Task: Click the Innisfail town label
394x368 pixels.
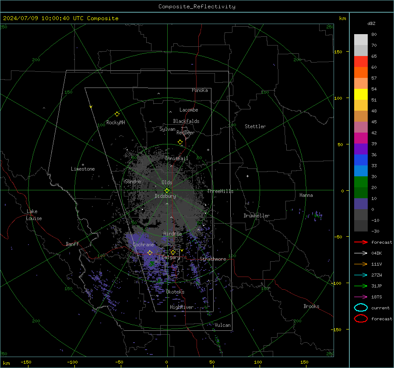Action: point(176,158)
